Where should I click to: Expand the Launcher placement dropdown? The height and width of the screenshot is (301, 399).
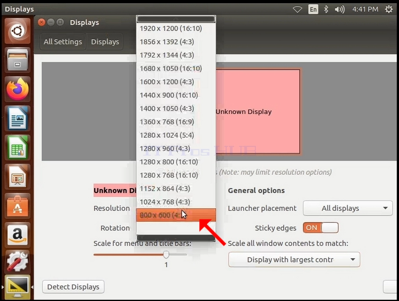pyautogui.click(x=348, y=208)
